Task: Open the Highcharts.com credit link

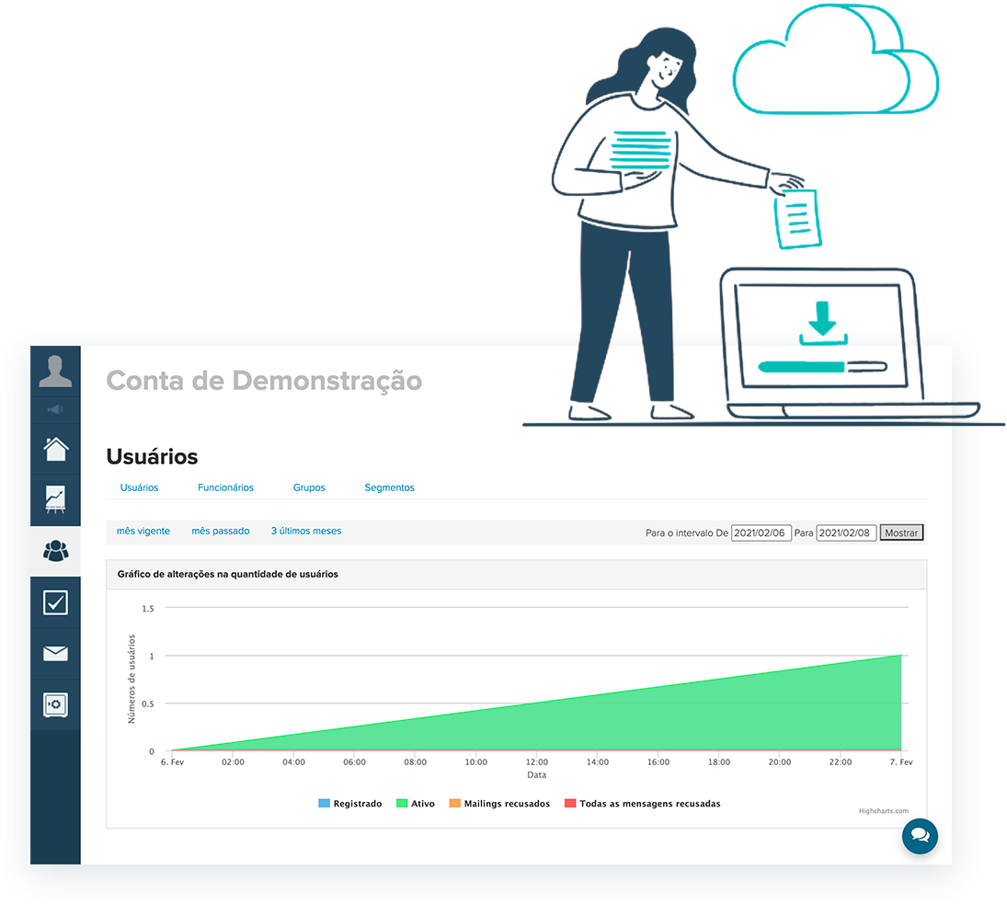Action: pos(883,811)
